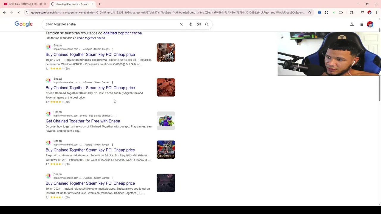The height and width of the screenshot is (214, 381).
Task: Open the result titled Buy Chained Together Steam key PC! Cheap price mentioning Instant refunds
Action: 90,183
